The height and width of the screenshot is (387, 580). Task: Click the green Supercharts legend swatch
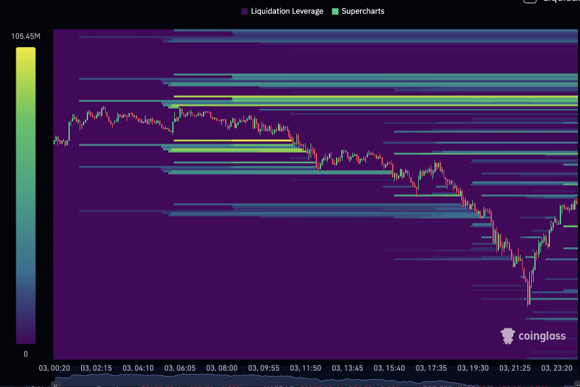click(x=335, y=12)
